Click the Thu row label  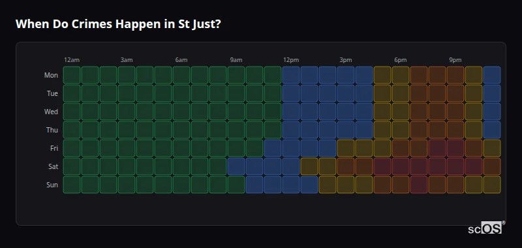(x=52, y=130)
